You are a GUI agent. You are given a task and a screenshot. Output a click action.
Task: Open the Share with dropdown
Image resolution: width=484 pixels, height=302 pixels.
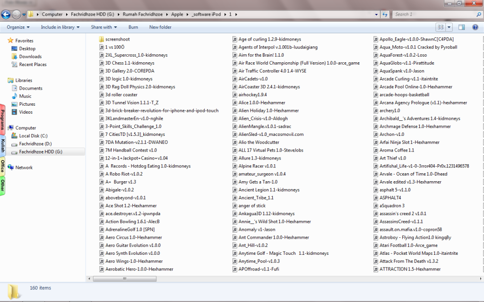pos(104,27)
